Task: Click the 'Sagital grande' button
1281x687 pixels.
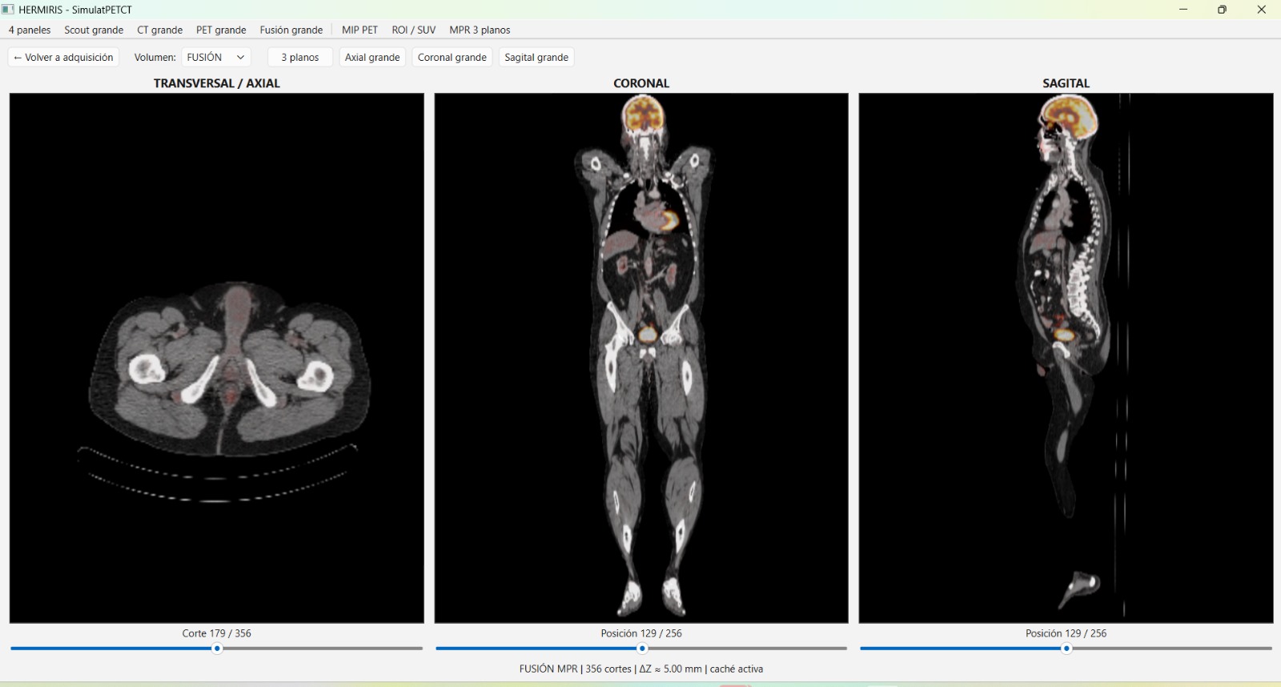Action: pos(536,57)
